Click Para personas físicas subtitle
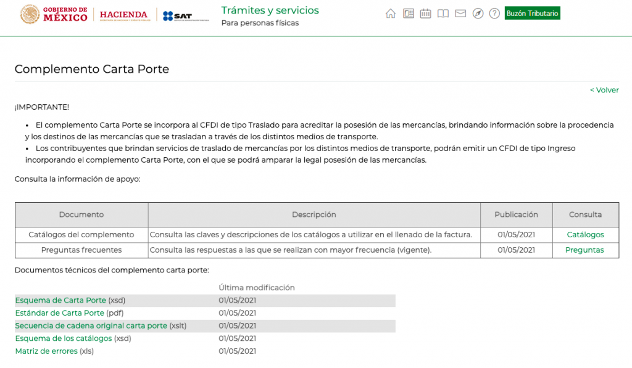The height and width of the screenshot is (368, 632). pyautogui.click(x=260, y=23)
